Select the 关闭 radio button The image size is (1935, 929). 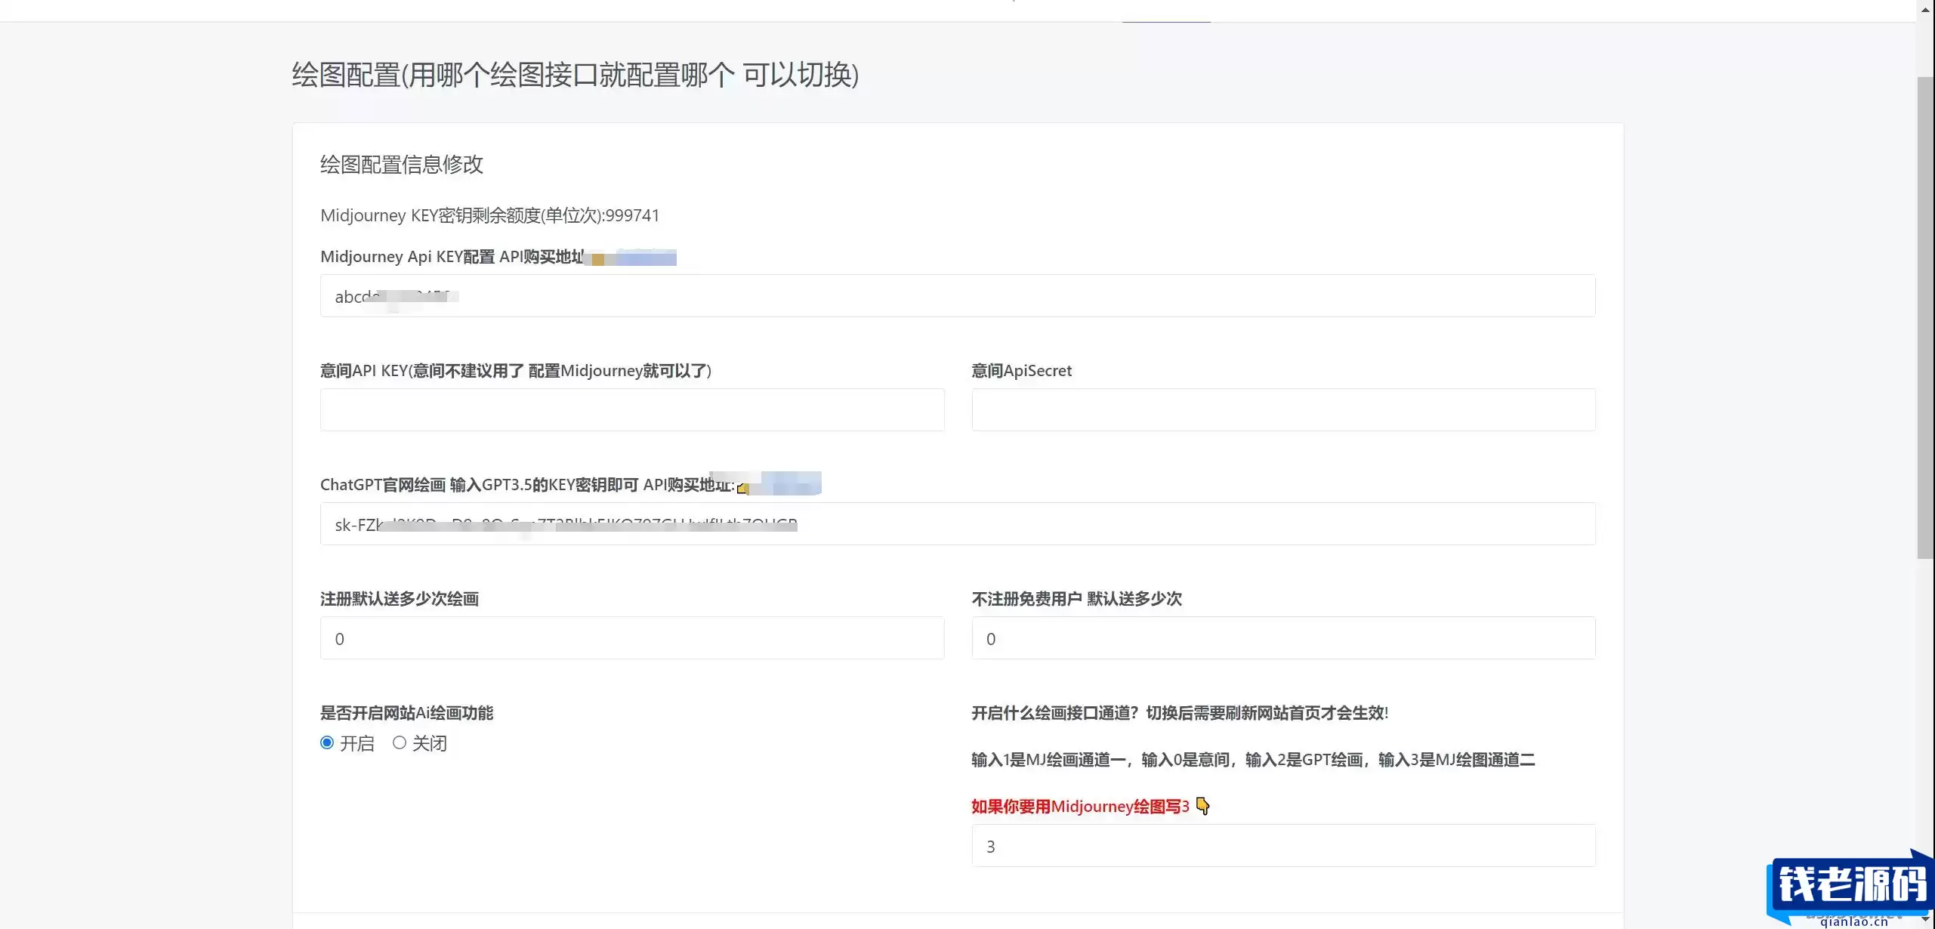[400, 742]
